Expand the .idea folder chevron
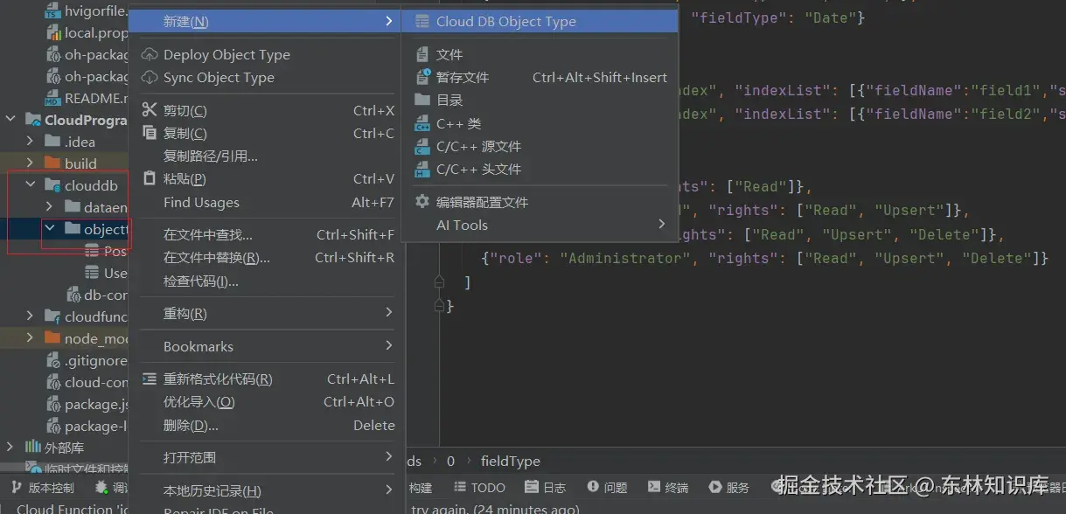 tap(30, 142)
